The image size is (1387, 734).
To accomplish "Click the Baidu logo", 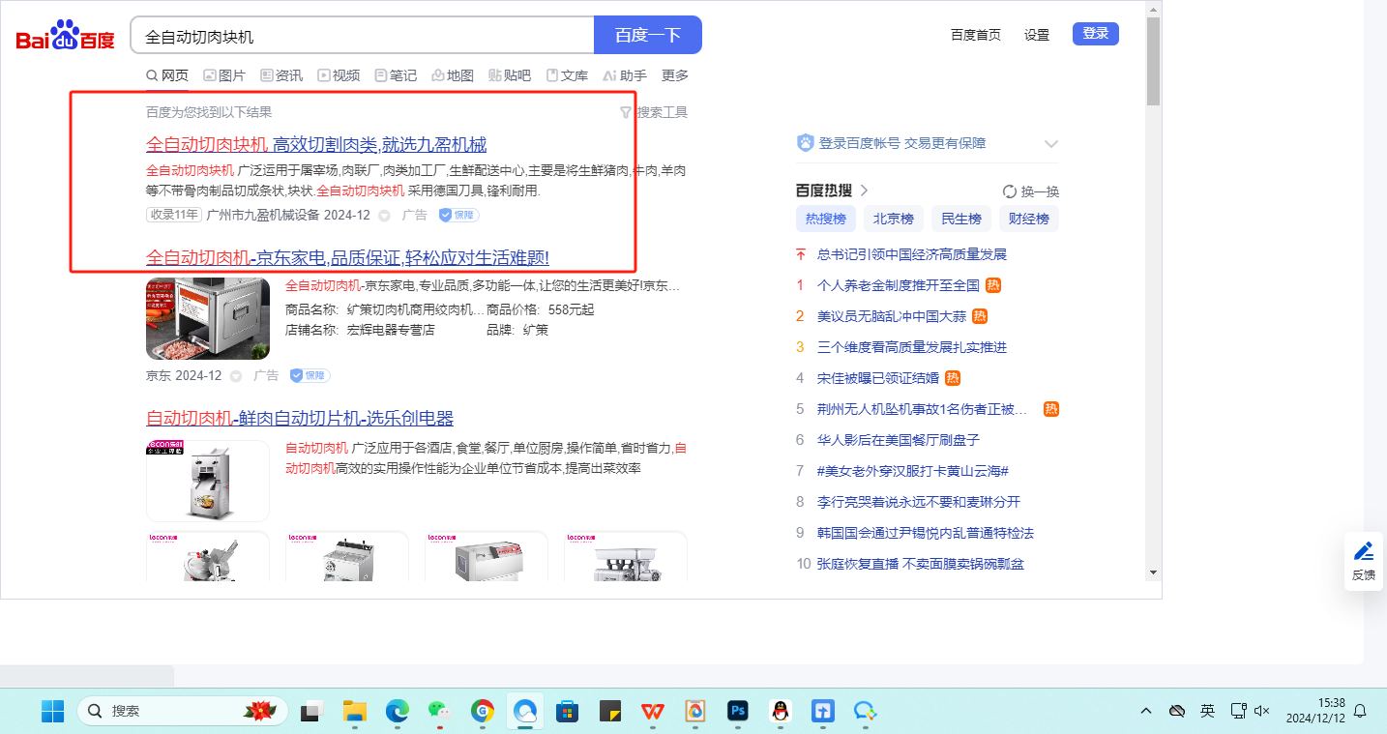I will (65, 36).
